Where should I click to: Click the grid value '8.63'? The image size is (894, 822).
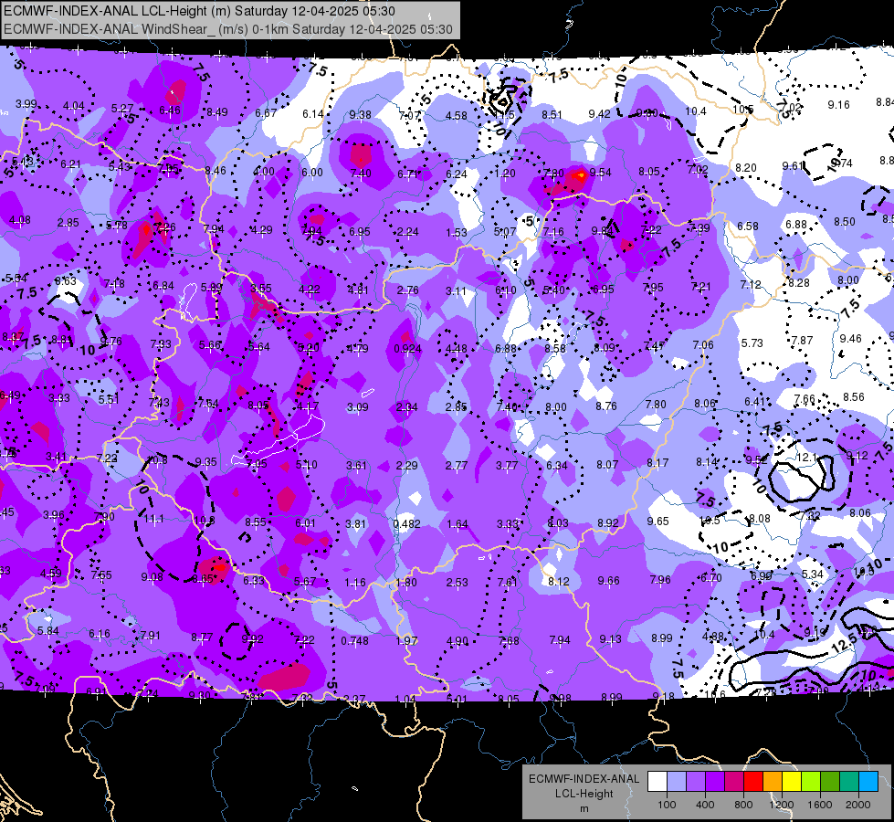tap(66, 281)
